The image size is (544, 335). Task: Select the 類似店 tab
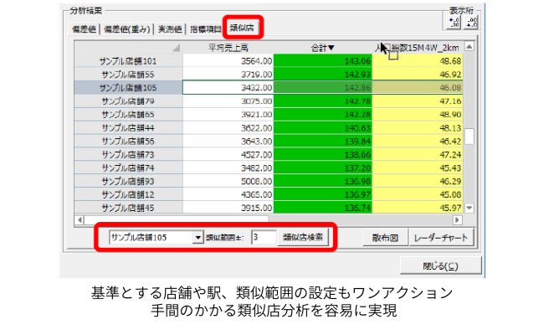click(x=242, y=28)
